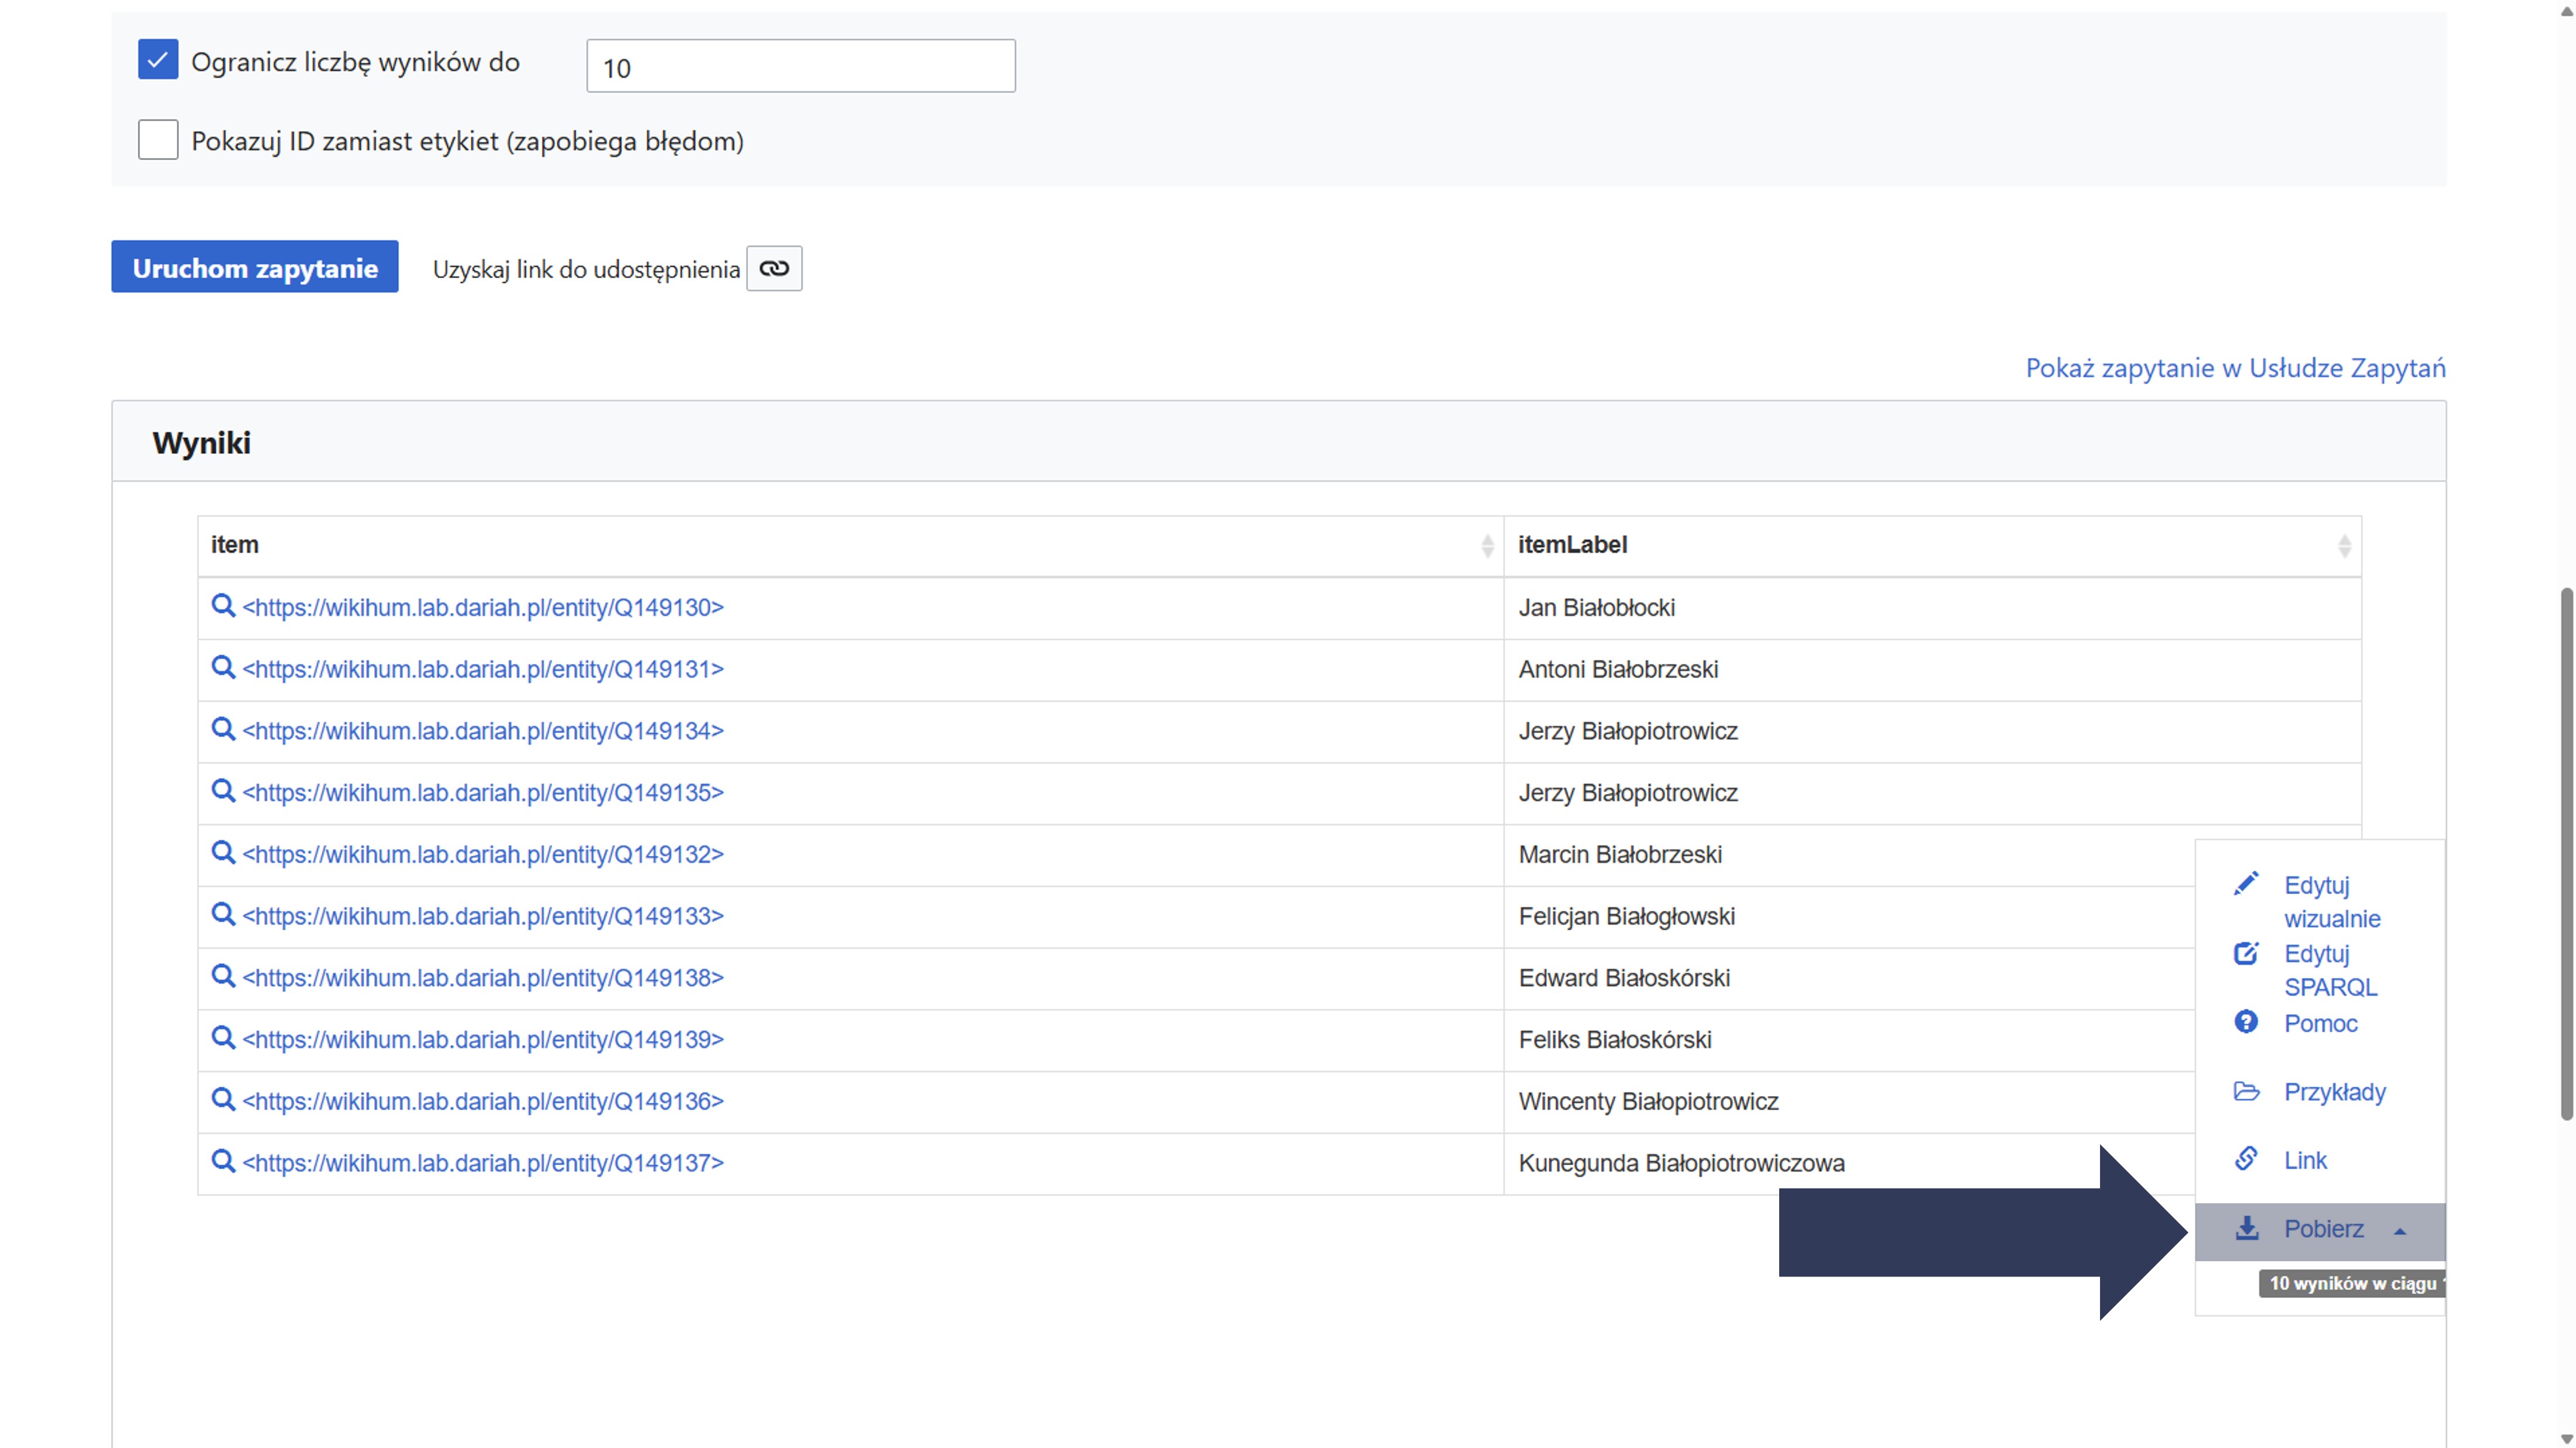
Task: Click the Link chain icon in side menu
Action: [2246, 1159]
